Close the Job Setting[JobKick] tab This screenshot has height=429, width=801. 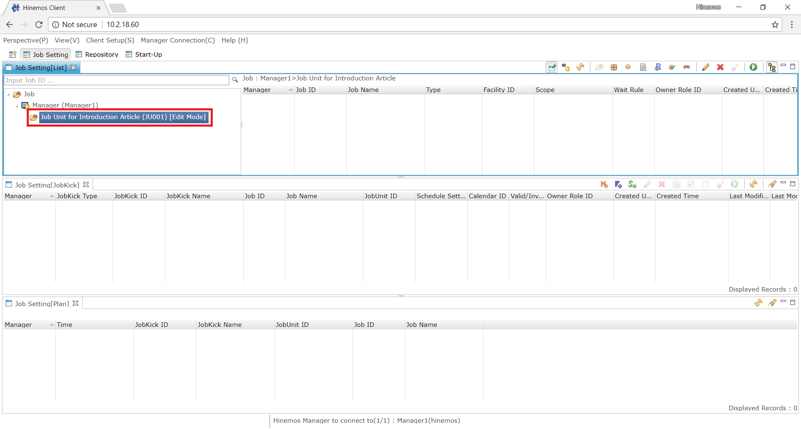tap(86, 185)
